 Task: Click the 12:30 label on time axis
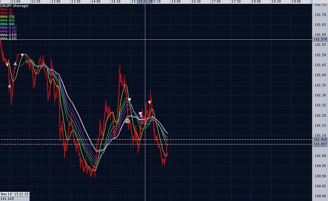pyautogui.click(x=36, y=2)
